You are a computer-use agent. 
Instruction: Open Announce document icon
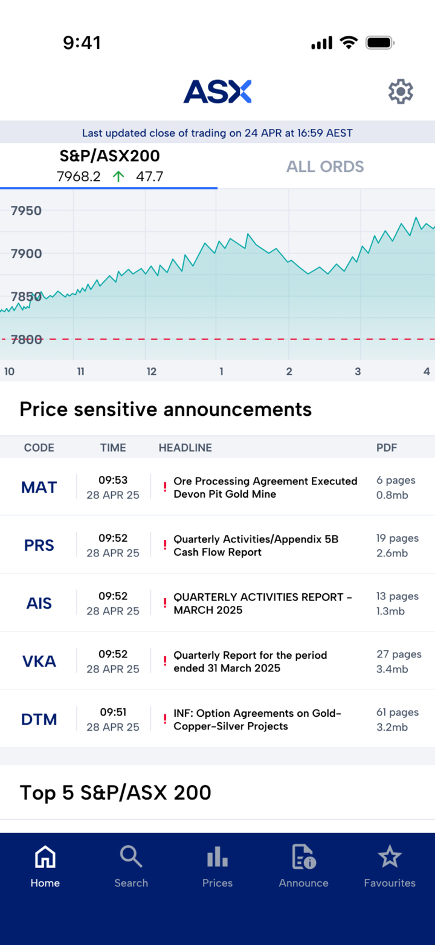[303, 857]
